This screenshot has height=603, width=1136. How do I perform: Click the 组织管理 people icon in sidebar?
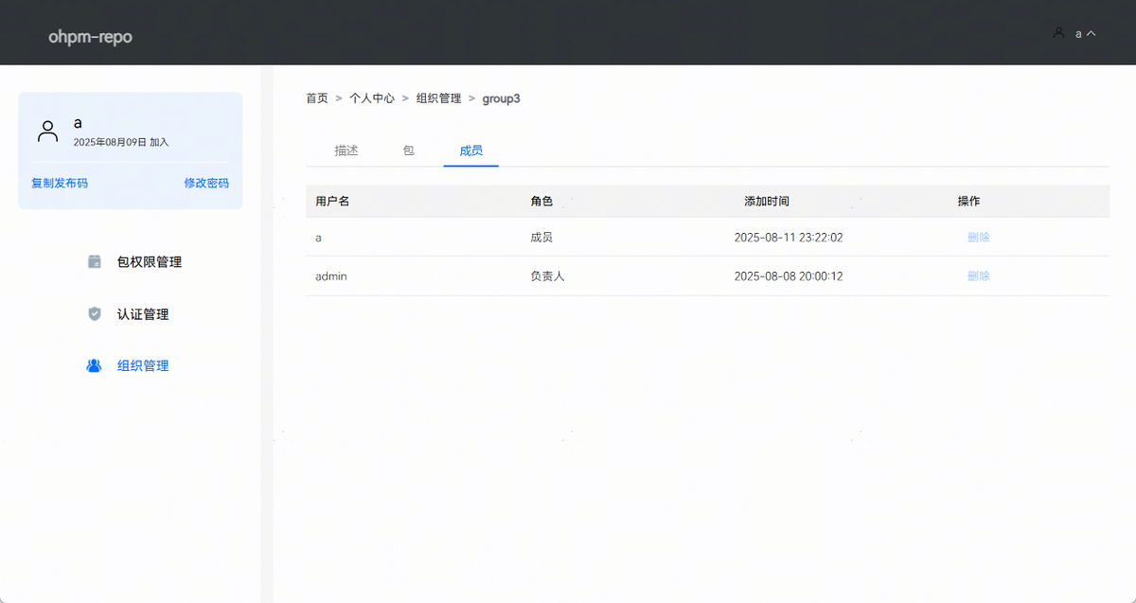click(94, 365)
